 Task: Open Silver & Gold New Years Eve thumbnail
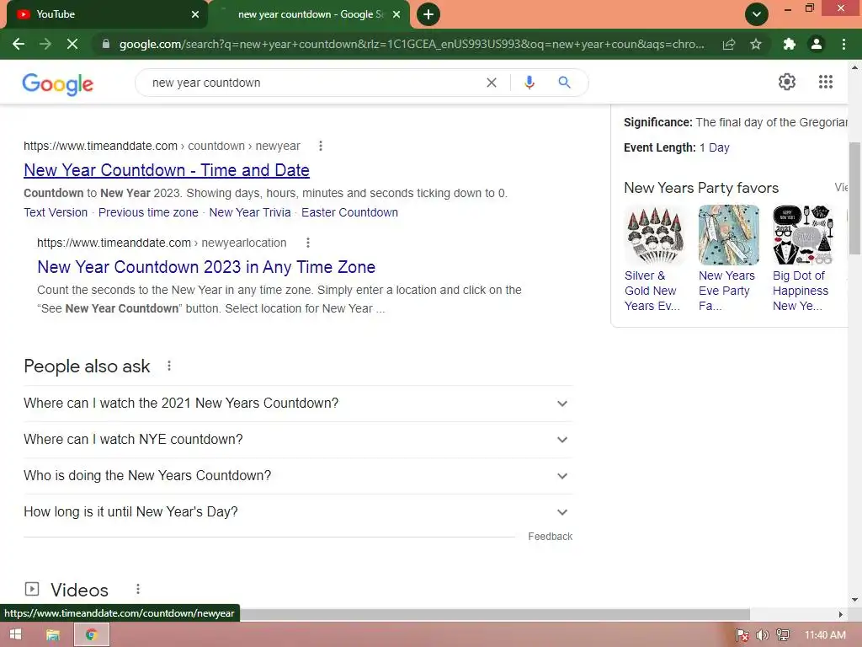[655, 235]
